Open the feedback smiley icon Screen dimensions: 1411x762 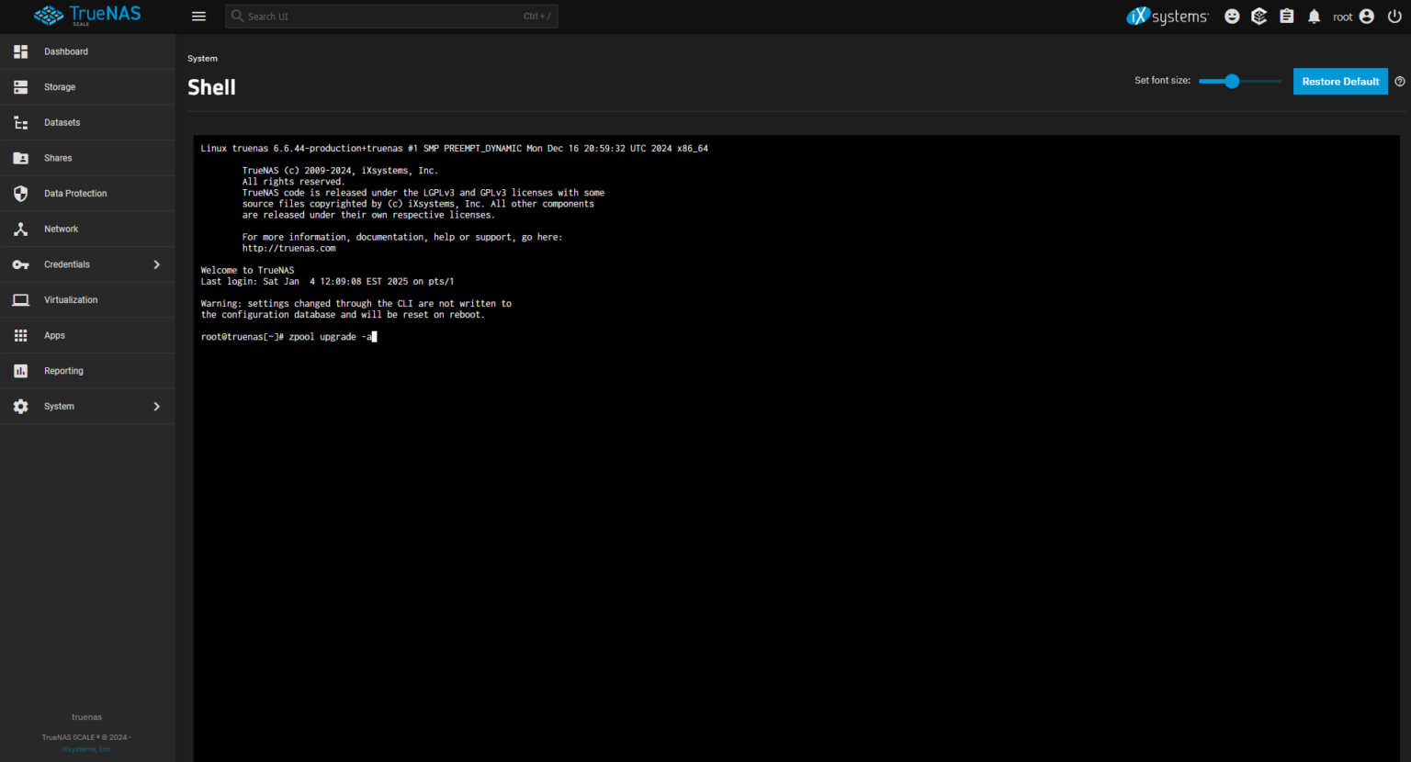[1231, 16]
